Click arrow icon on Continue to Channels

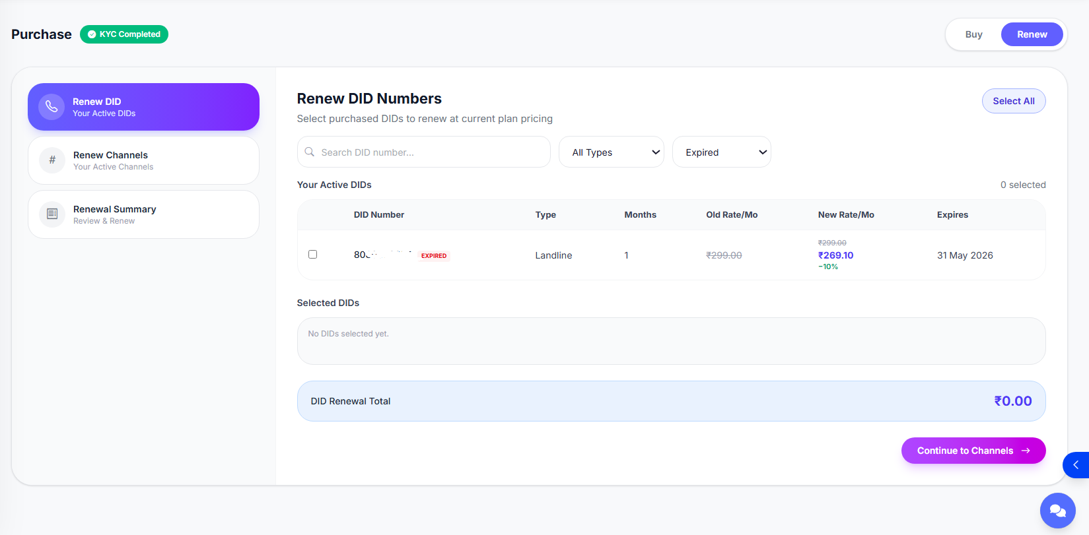[1026, 451]
